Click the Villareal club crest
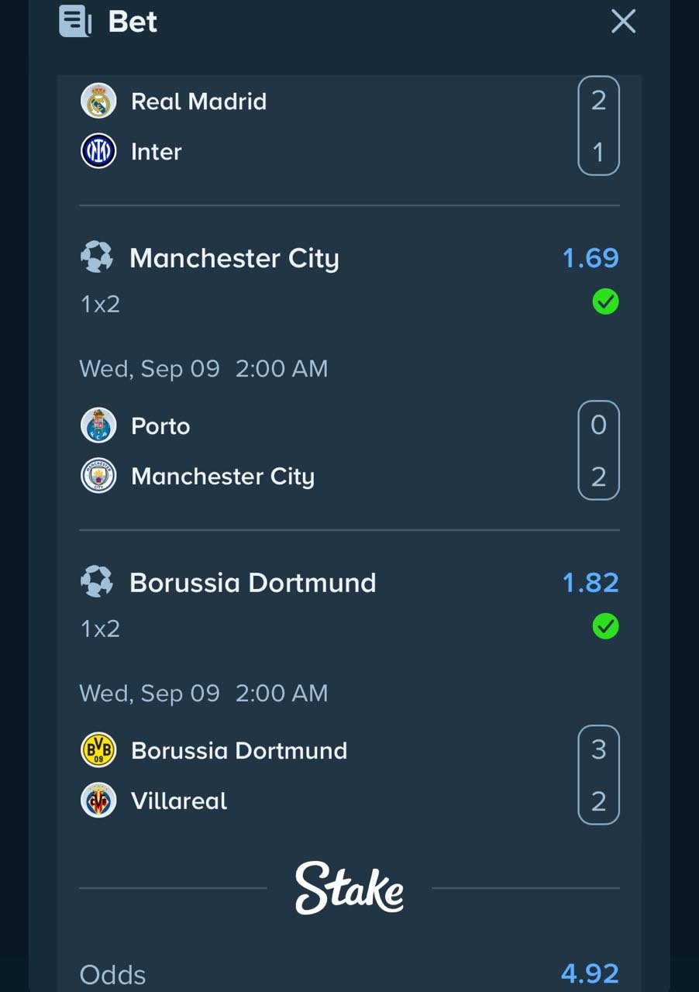The width and height of the screenshot is (699, 992). pos(98,801)
